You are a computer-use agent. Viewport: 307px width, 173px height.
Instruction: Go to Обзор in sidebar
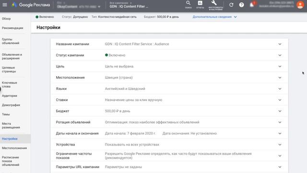point(6,19)
